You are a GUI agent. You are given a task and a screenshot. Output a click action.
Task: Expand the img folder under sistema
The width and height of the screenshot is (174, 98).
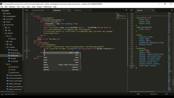click(5, 44)
